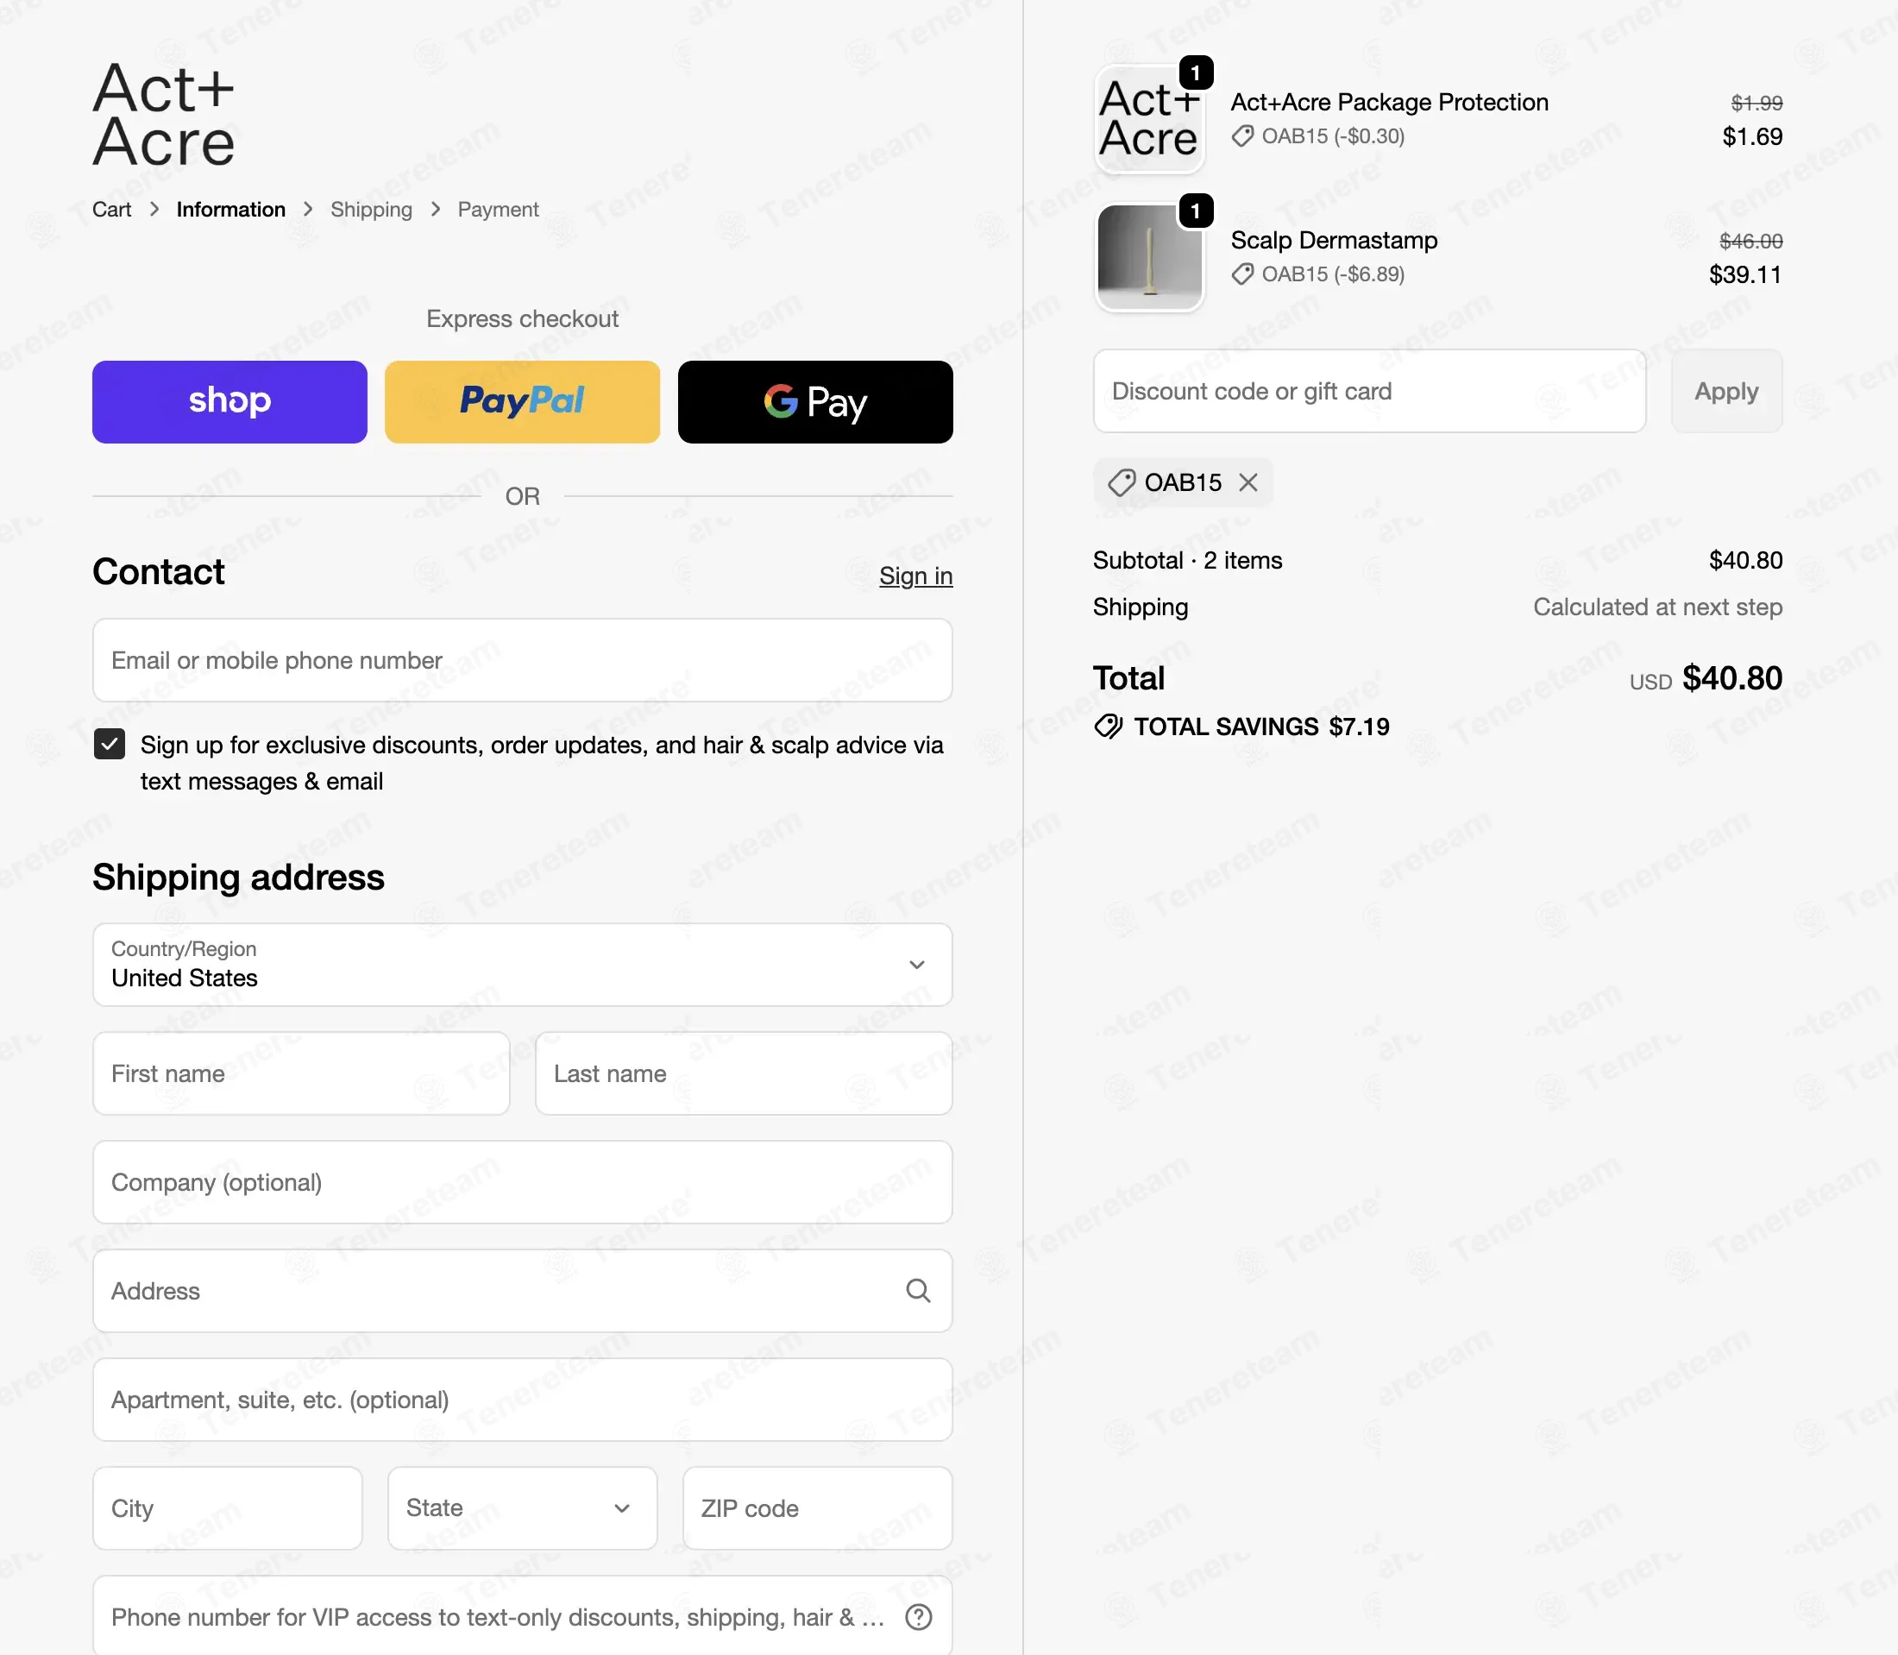The height and width of the screenshot is (1655, 1898).
Task: Click the tag icon beside Total Savings
Action: pyautogui.click(x=1109, y=726)
